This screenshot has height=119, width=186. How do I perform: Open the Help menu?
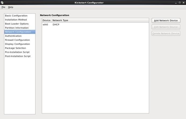tap(10, 7)
